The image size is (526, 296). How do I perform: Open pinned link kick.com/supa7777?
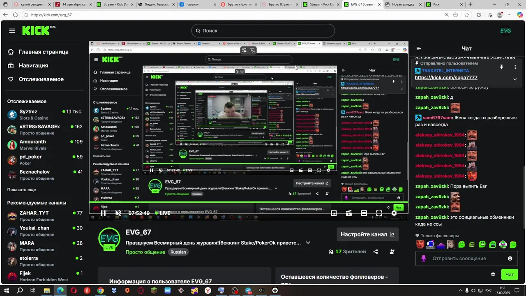(x=446, y=77)
